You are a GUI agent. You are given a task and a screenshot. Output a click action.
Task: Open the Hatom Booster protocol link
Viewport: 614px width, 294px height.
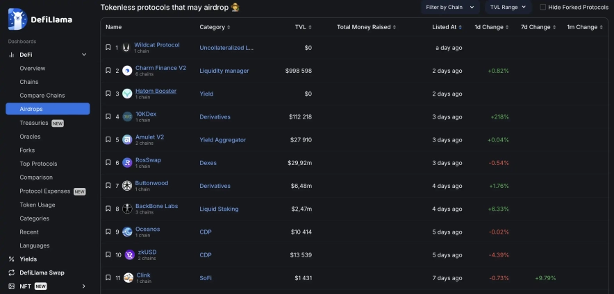tap(156, 91)
